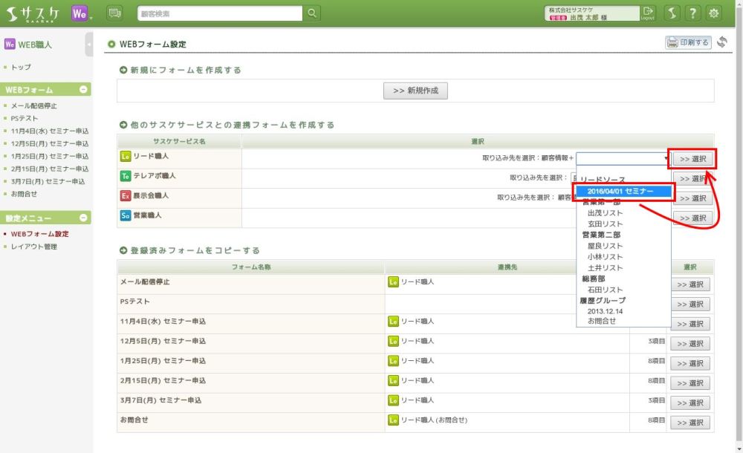Collapse the 設定メニュー sidebar section

click(x=83, y=218)
